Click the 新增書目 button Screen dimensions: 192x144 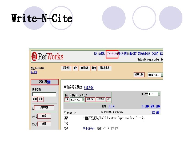(x=66, y=68)
